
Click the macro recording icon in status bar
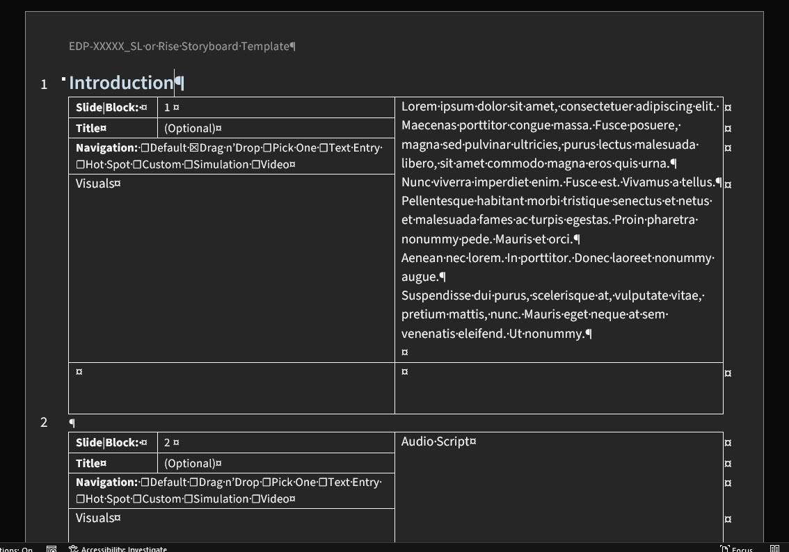coord(51,549)
